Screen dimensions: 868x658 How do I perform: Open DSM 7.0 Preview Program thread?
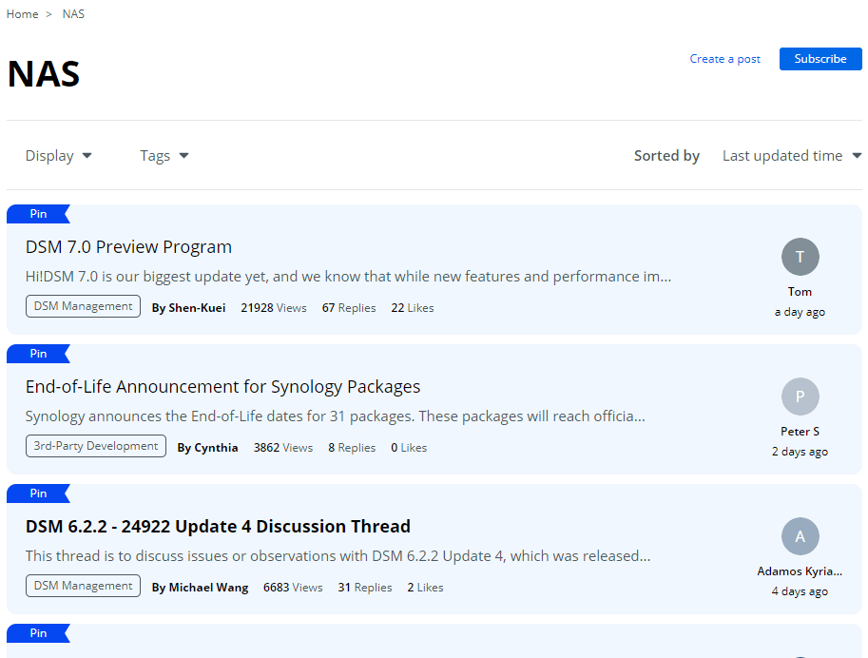tap(128, 246)
